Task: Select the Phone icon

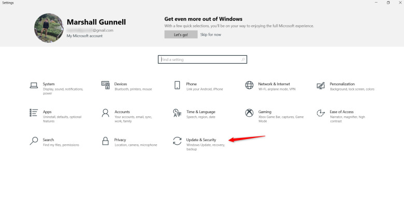Action: (x=177, y=85)
